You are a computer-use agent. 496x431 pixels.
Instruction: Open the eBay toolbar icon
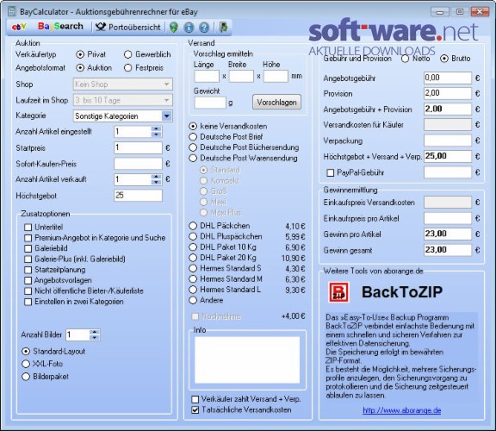click(19, 27)
